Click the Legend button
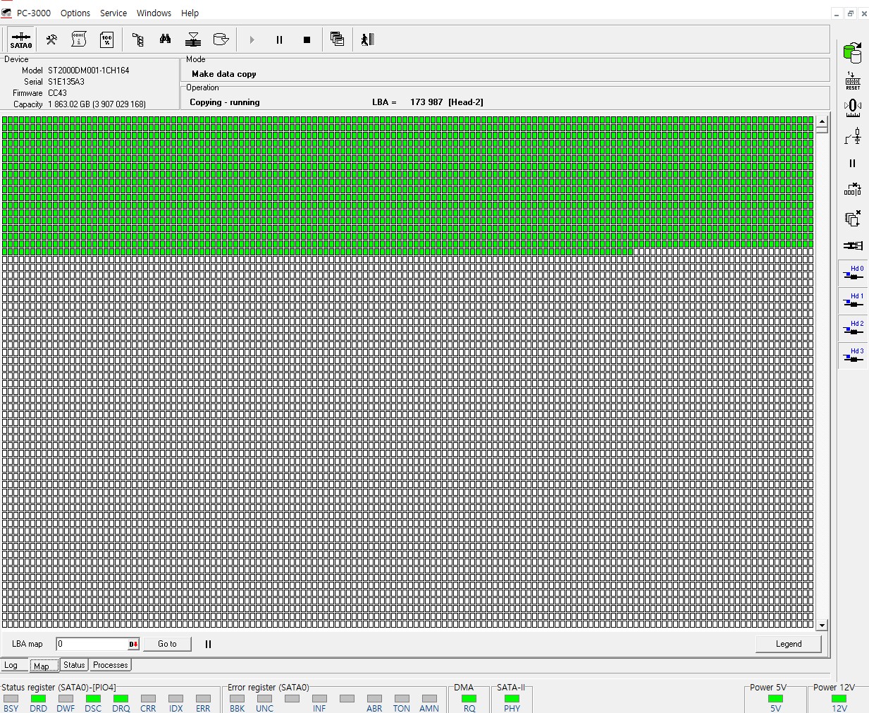This screenshot has width=869, height=713. click(789, 644)
